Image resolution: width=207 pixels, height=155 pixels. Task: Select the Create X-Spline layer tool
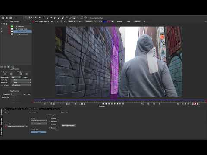click(x=55, y=18)
